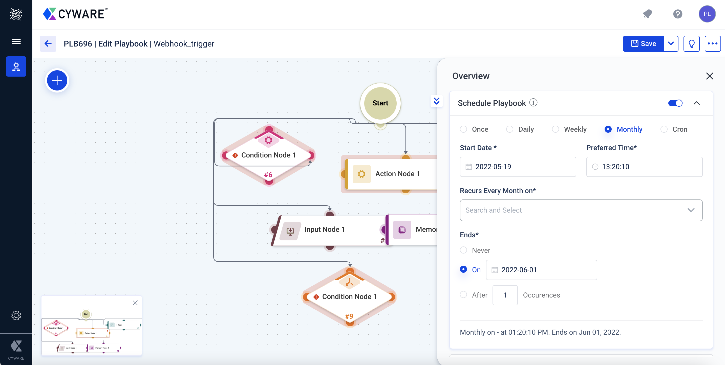Toggle the Schedule Playbook switch on

coord(675,103)
